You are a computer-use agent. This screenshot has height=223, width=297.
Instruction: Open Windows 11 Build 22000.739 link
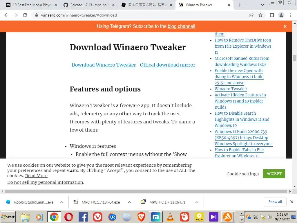(243, 137)
